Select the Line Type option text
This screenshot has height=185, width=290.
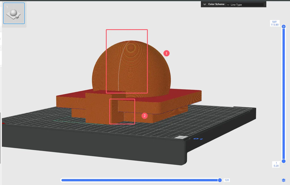(x=236, y=5)
